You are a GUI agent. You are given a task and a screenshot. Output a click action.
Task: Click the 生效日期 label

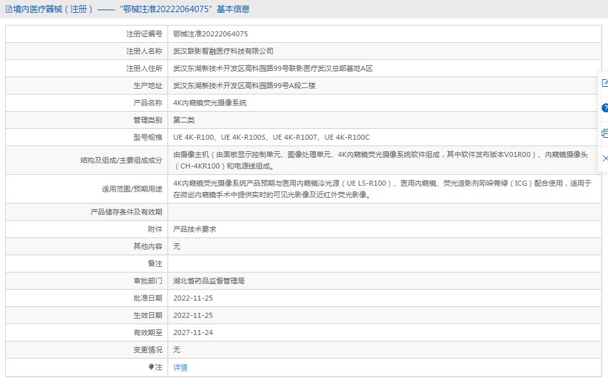coord(148,315)
